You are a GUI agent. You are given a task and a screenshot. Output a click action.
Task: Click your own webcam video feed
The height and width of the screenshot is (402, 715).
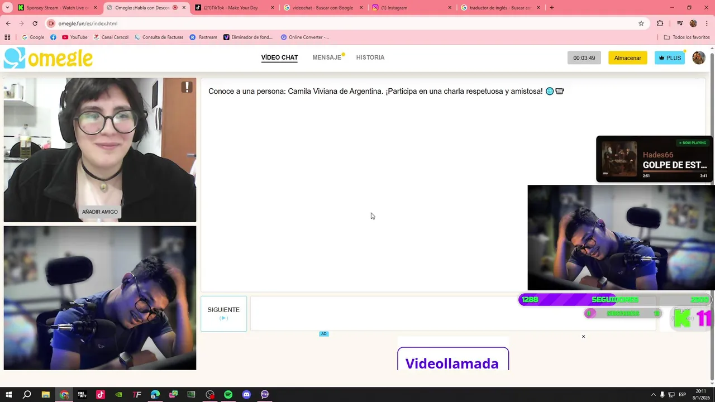[100, 298]
